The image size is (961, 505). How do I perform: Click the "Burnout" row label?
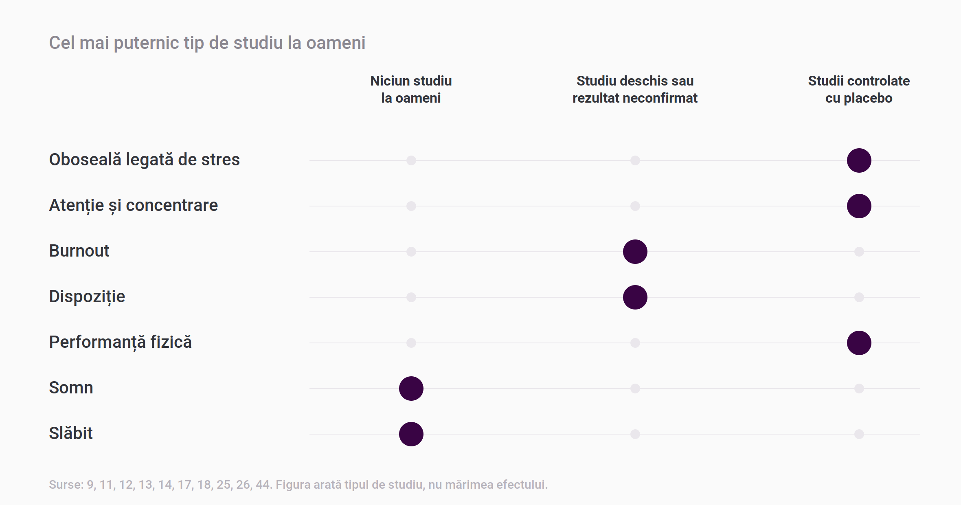tap(79, 251)
